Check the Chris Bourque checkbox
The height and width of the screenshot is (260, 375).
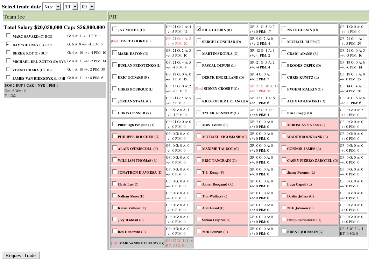114,88
